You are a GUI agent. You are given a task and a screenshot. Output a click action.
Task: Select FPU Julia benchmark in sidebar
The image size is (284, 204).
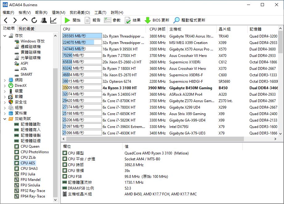pos(28,174)
